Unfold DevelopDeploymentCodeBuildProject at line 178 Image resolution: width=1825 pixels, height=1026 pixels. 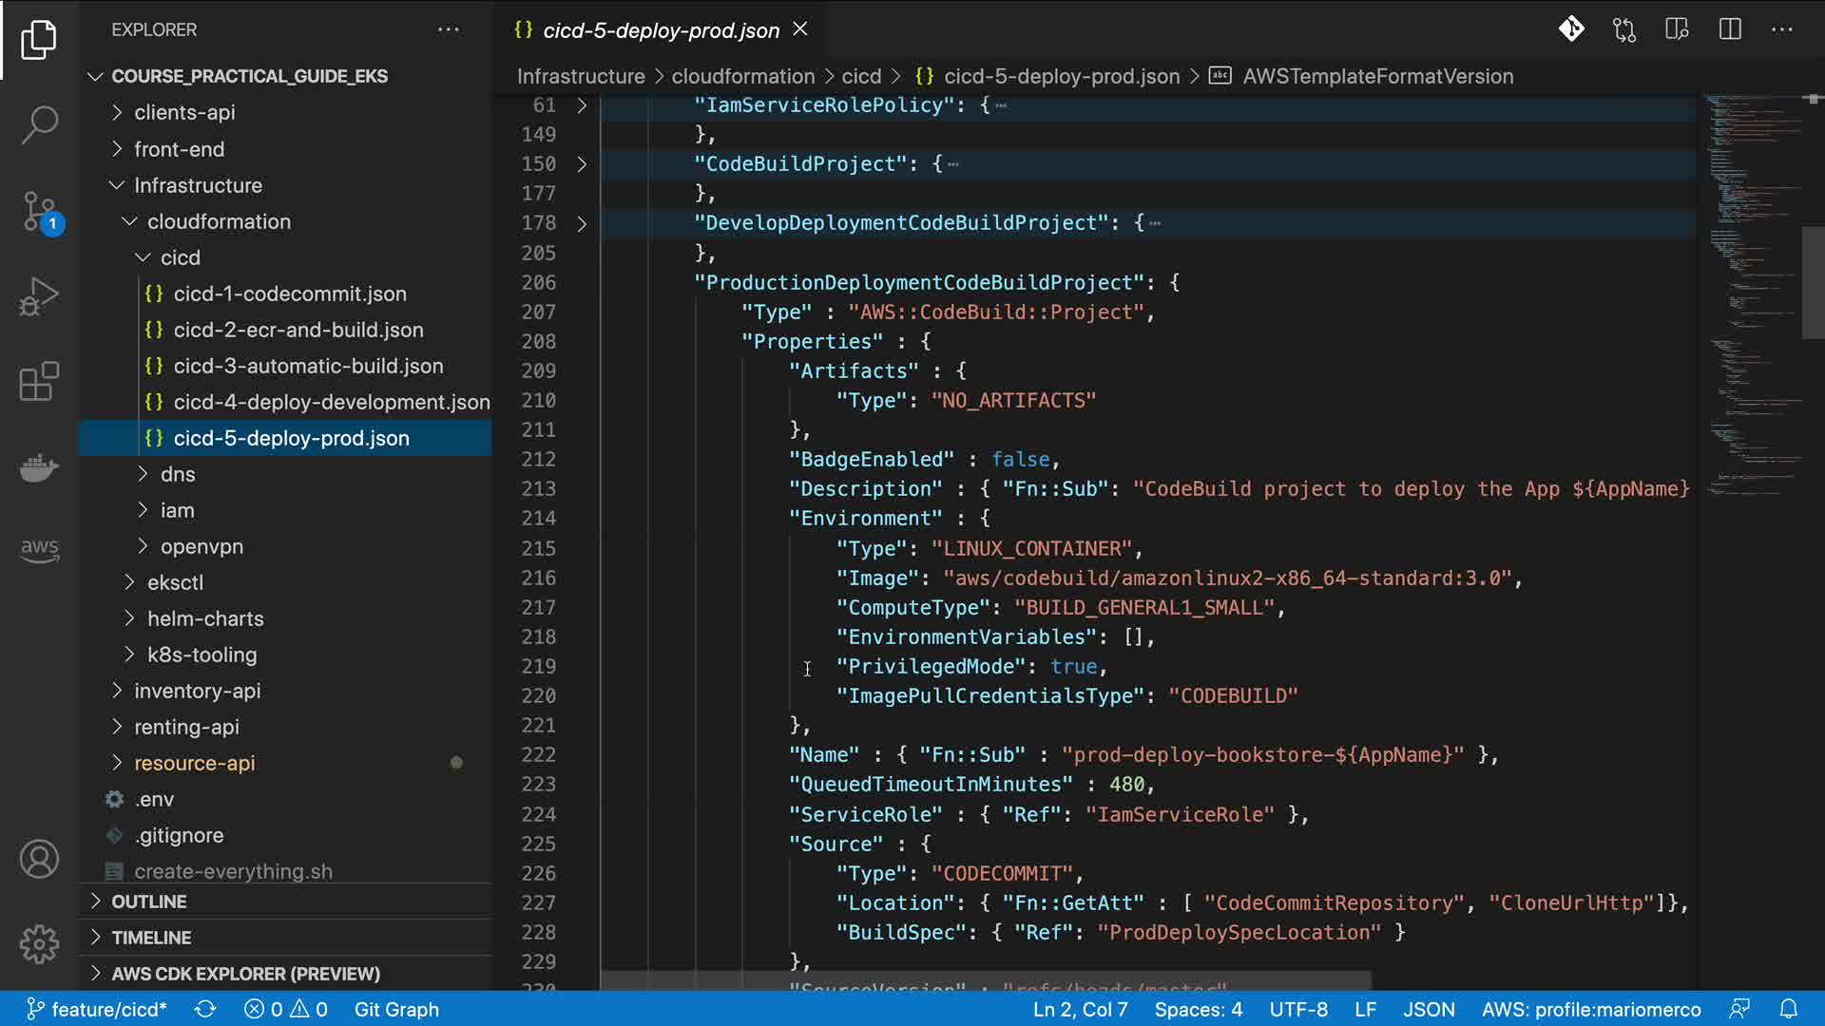tap(582, 223)
